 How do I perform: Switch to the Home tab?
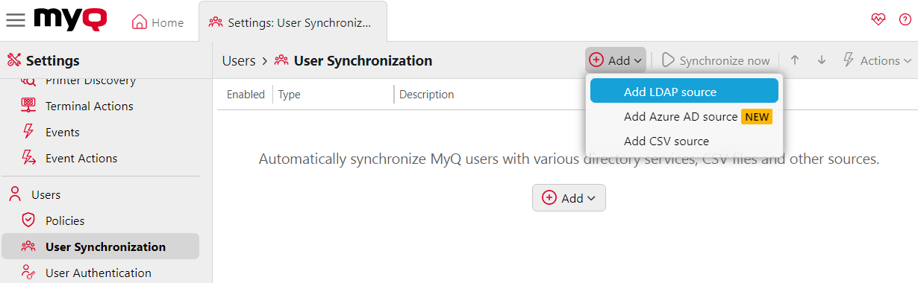pyautogui.click(x=158, y=22)
